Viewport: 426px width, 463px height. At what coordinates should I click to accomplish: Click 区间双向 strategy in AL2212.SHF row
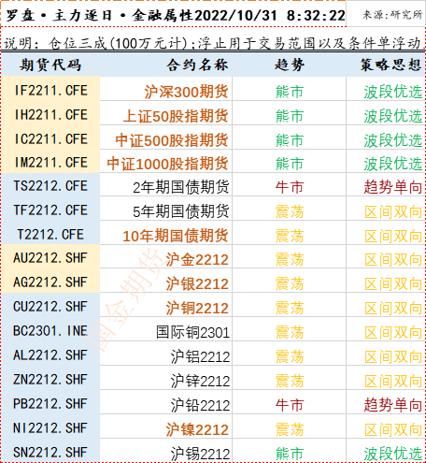point(393,356)
